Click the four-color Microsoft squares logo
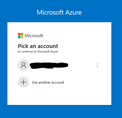Viewport: 122px width, 118px height. (x=21, y=36)
